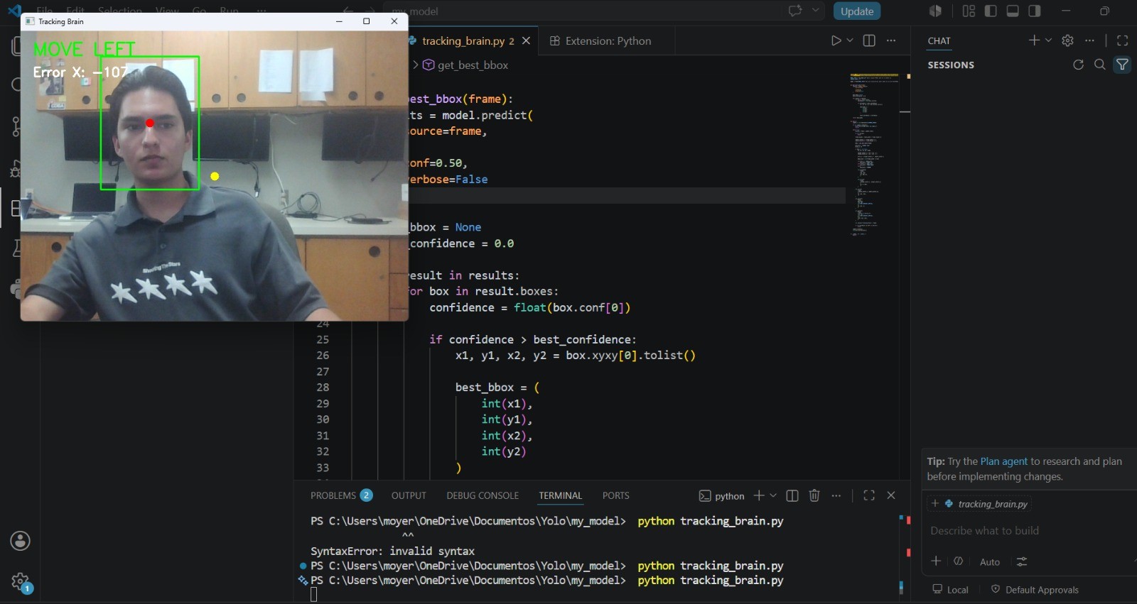Search chat sessions with magnifier icon
This screenshot has width=1137, height=604.
[1100, 65]
